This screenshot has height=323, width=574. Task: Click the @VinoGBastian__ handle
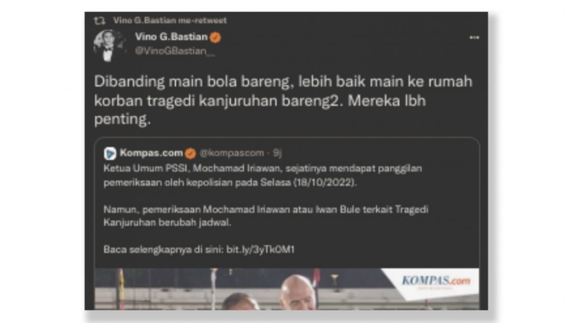click(x=175, y=51)
